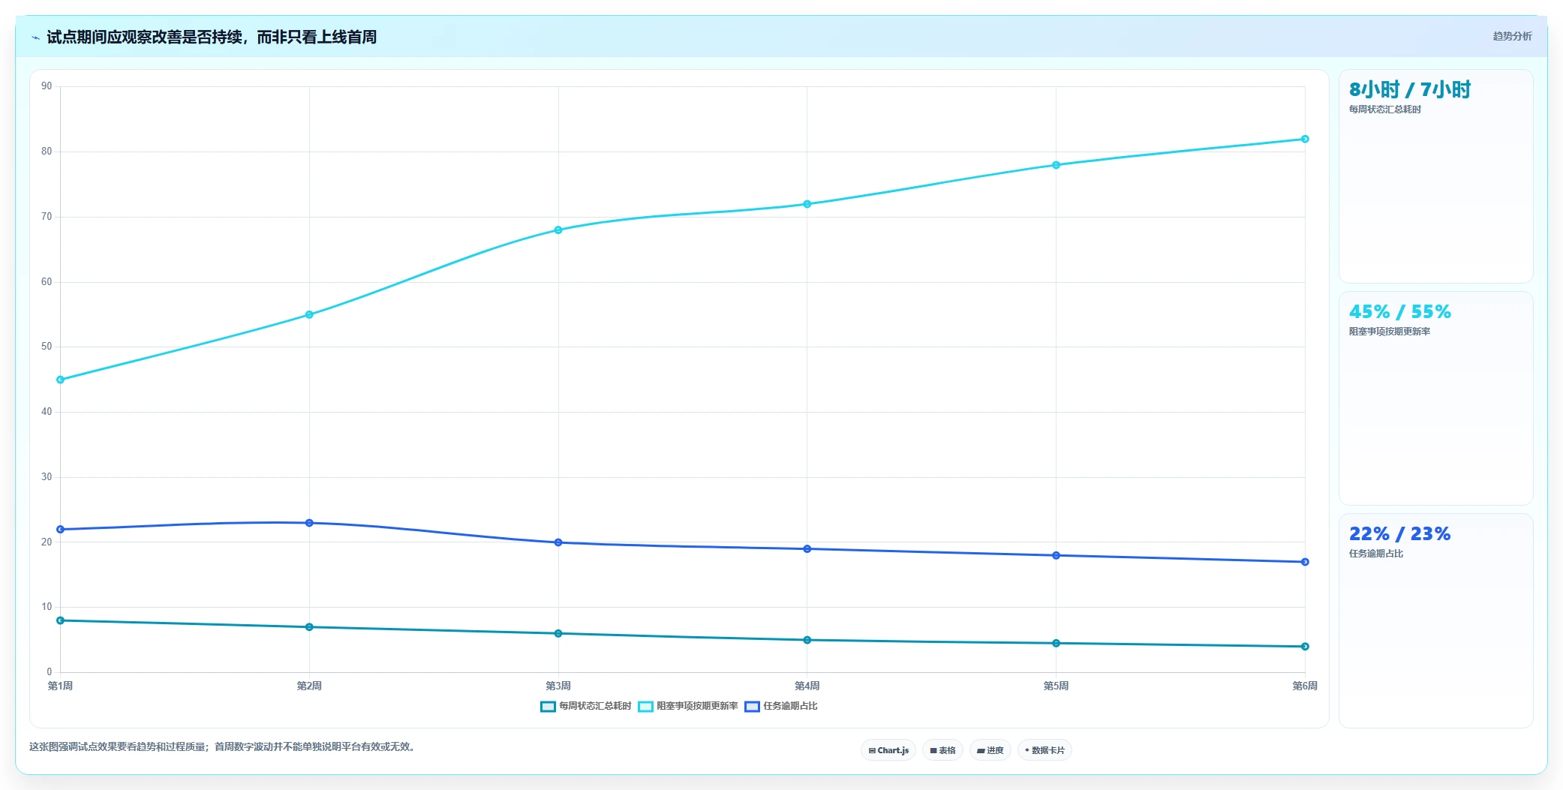Select the 表格 chip

click(942, 750)
